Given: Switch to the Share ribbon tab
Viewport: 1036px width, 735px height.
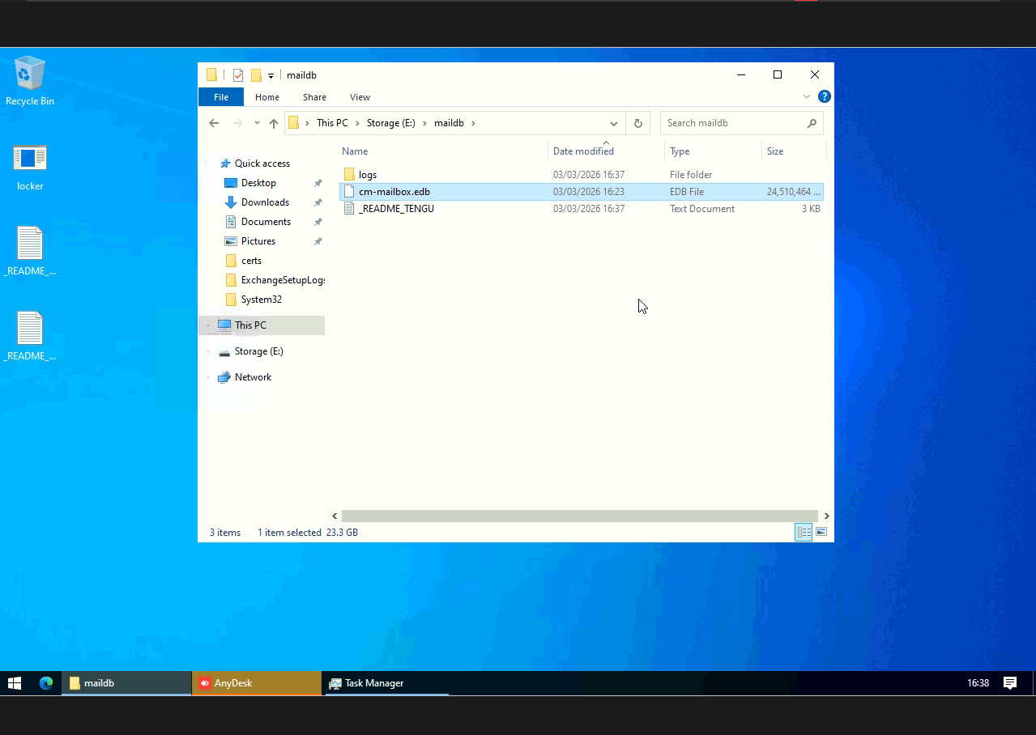Looking at the screenshot, I should (314, 97).
